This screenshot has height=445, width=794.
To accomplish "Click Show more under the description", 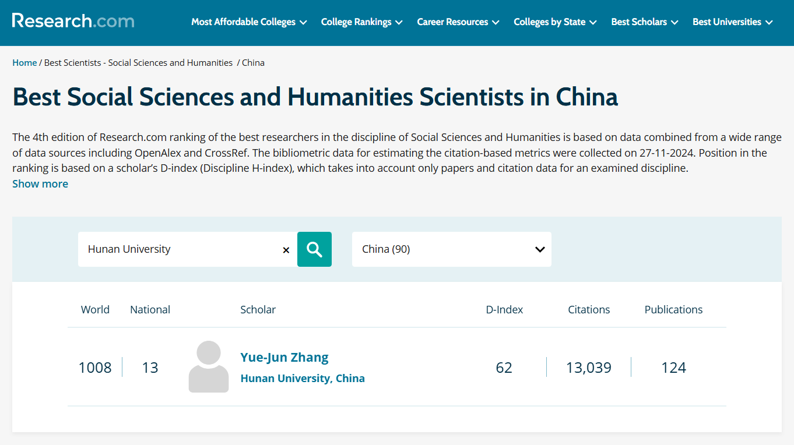I will coord(40,183).
